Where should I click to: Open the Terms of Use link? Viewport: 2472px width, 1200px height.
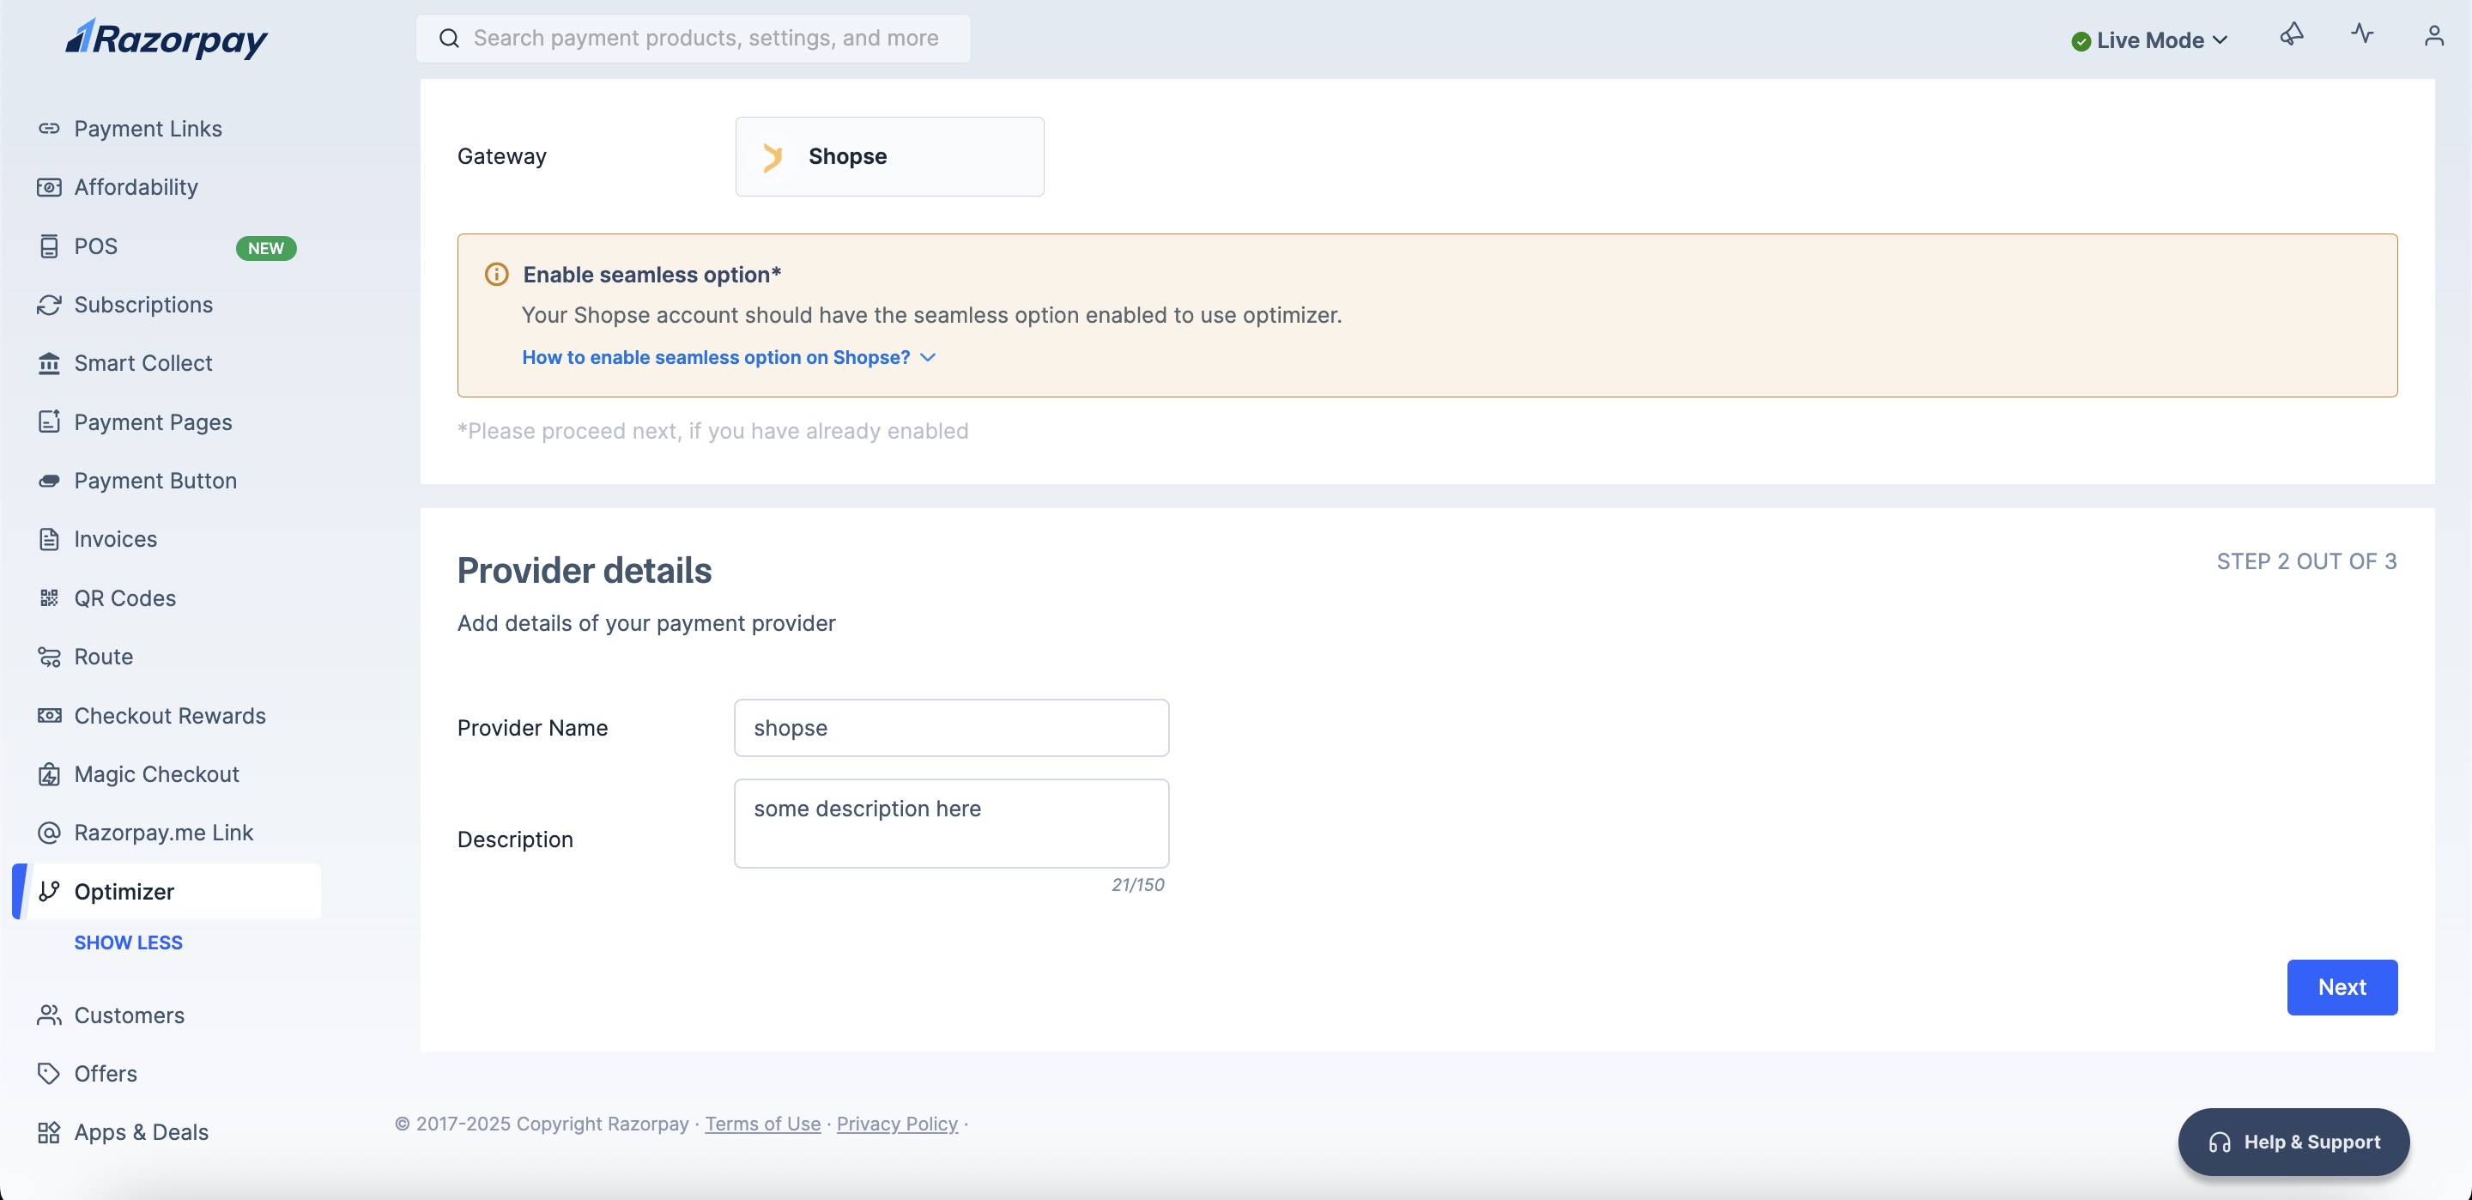(763, 1124)
